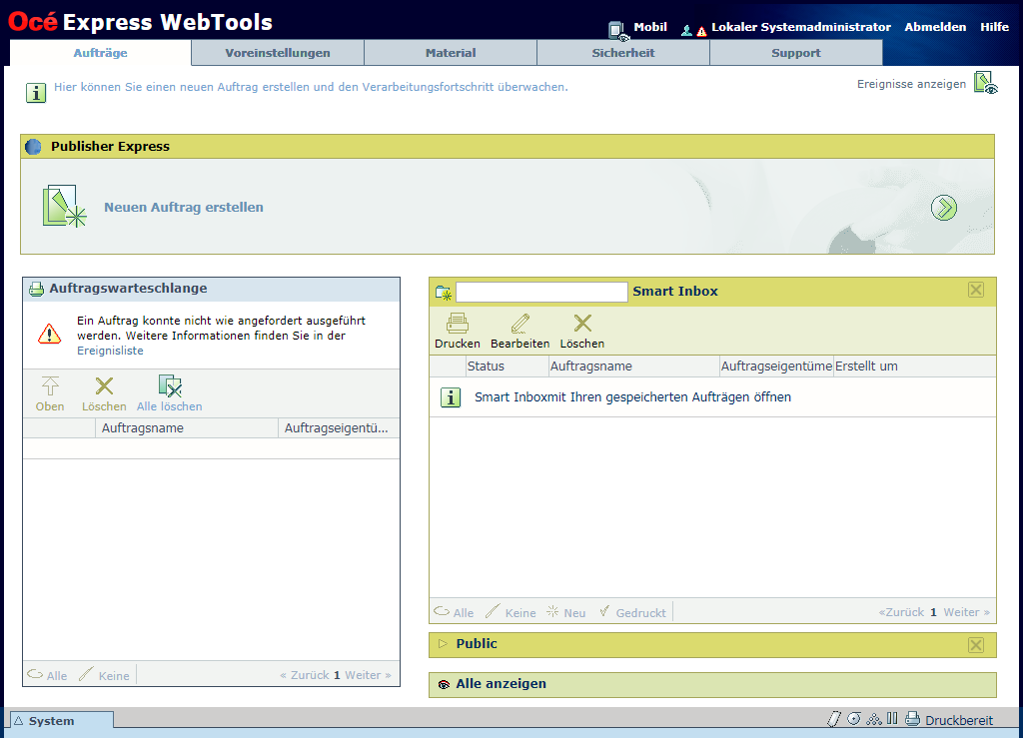Image resolution: width=1023 pixels, height=738 pixels.
Task: Click the Publisher Express heading
Action: pos(110,147)
